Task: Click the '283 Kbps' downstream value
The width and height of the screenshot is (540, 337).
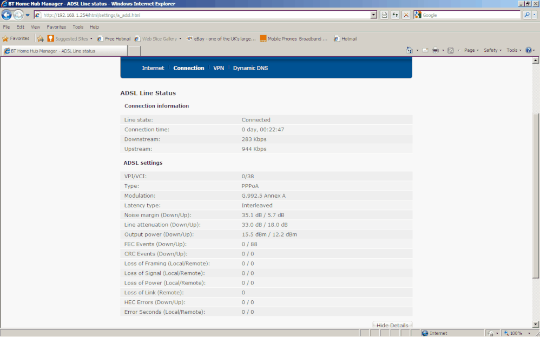Action: [x=254, y=139]
